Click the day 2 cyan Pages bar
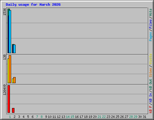The height and width of the screenshot is (120, 154). pyautogui.click(x=14, y=49)
